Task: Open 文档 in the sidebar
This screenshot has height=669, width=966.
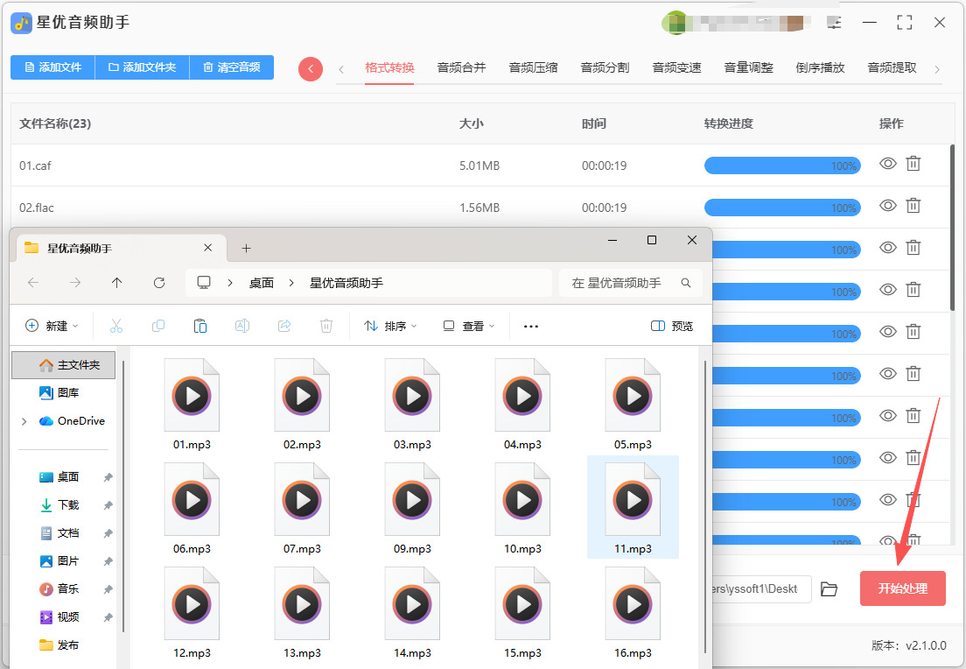Action: click(x=59, y=532)
